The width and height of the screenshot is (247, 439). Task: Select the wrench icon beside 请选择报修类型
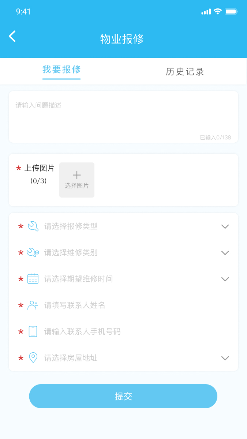(x=33, y=226)
